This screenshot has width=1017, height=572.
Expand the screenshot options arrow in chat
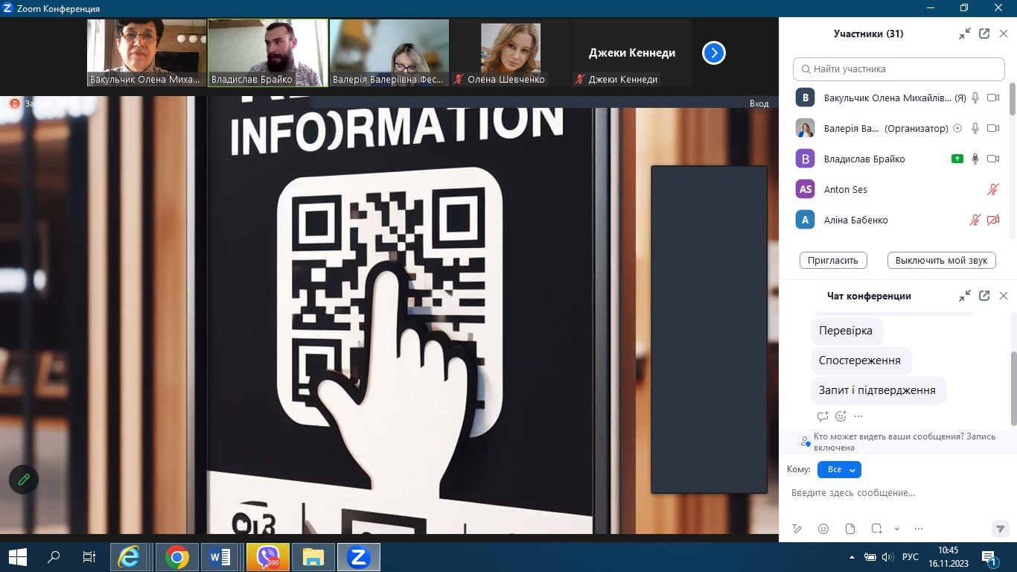(897, 529)
